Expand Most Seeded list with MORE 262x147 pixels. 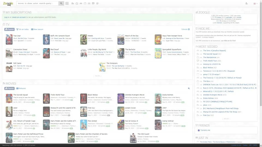226,119
